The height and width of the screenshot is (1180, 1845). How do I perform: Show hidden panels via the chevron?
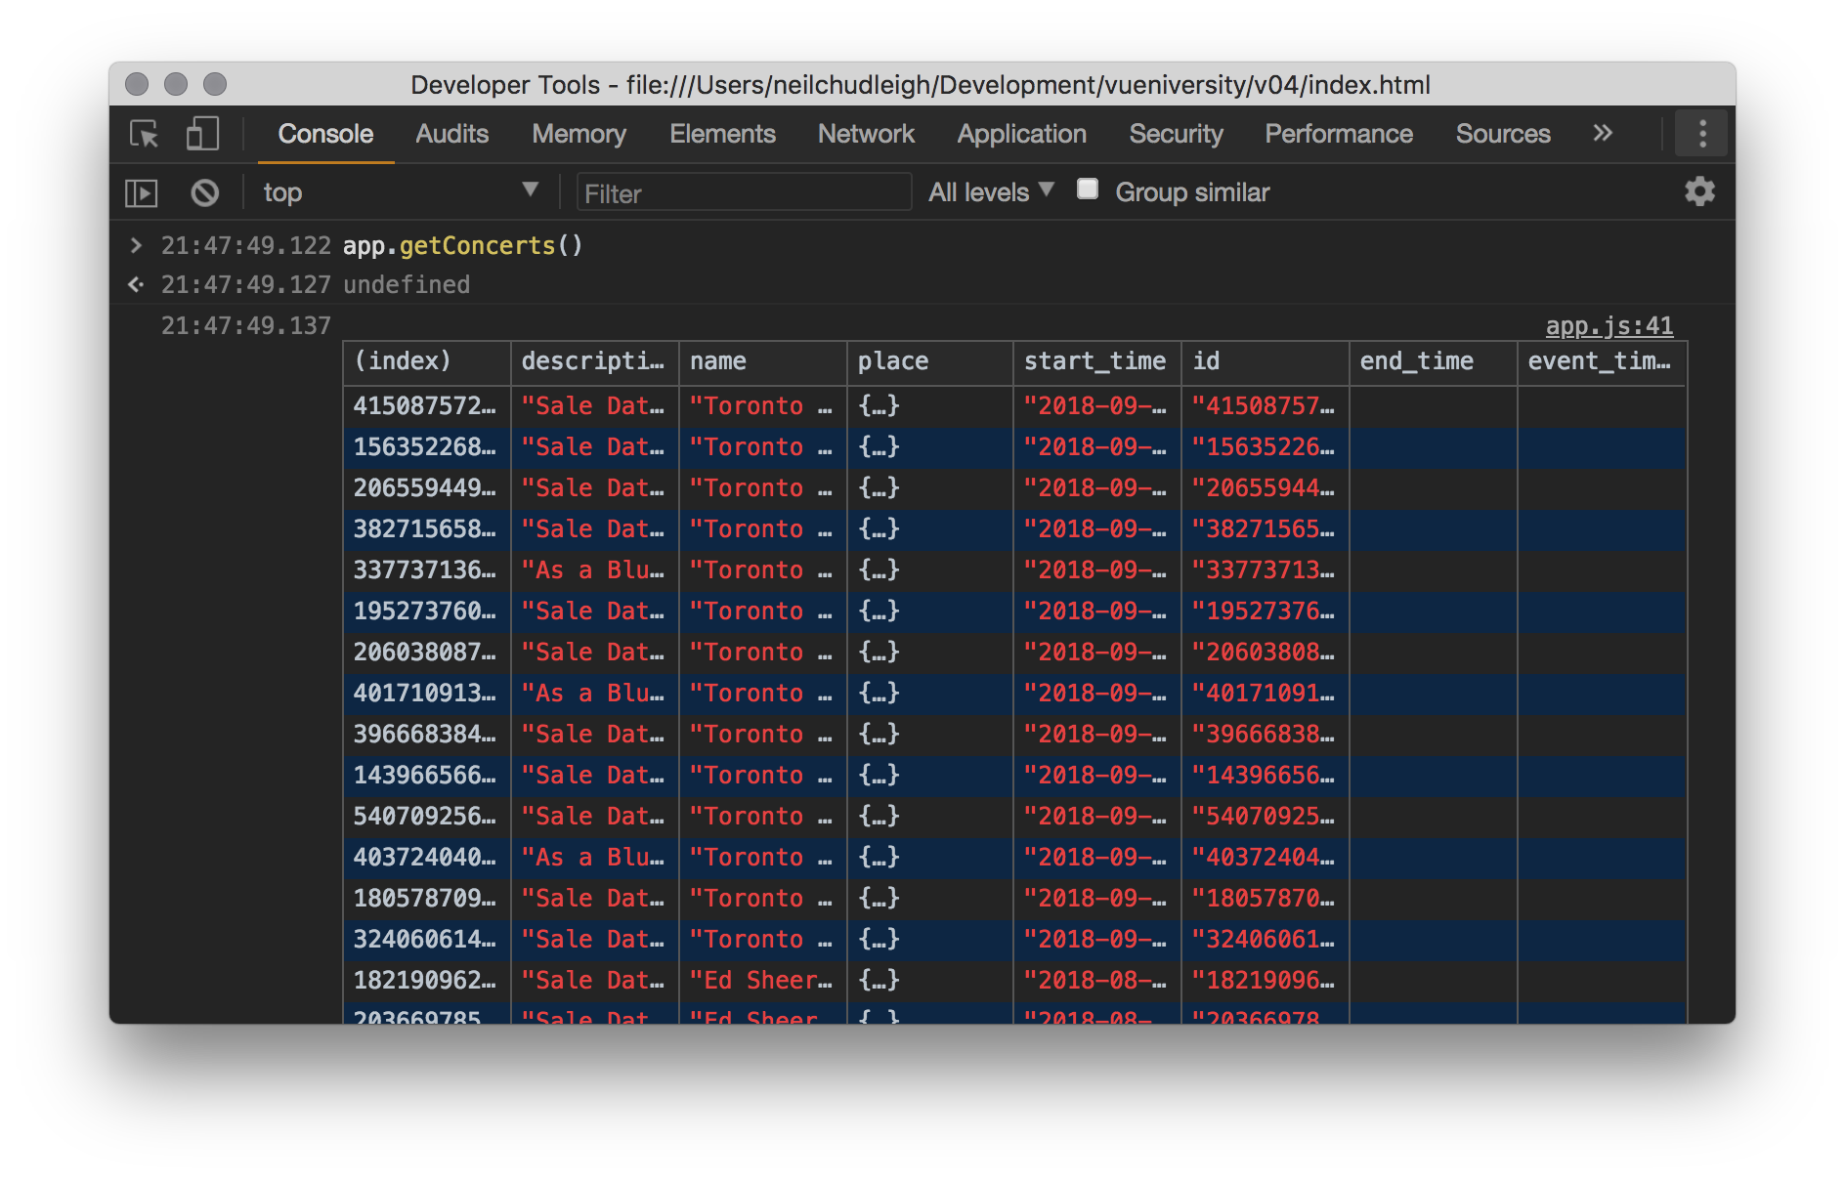[1602, 134]
